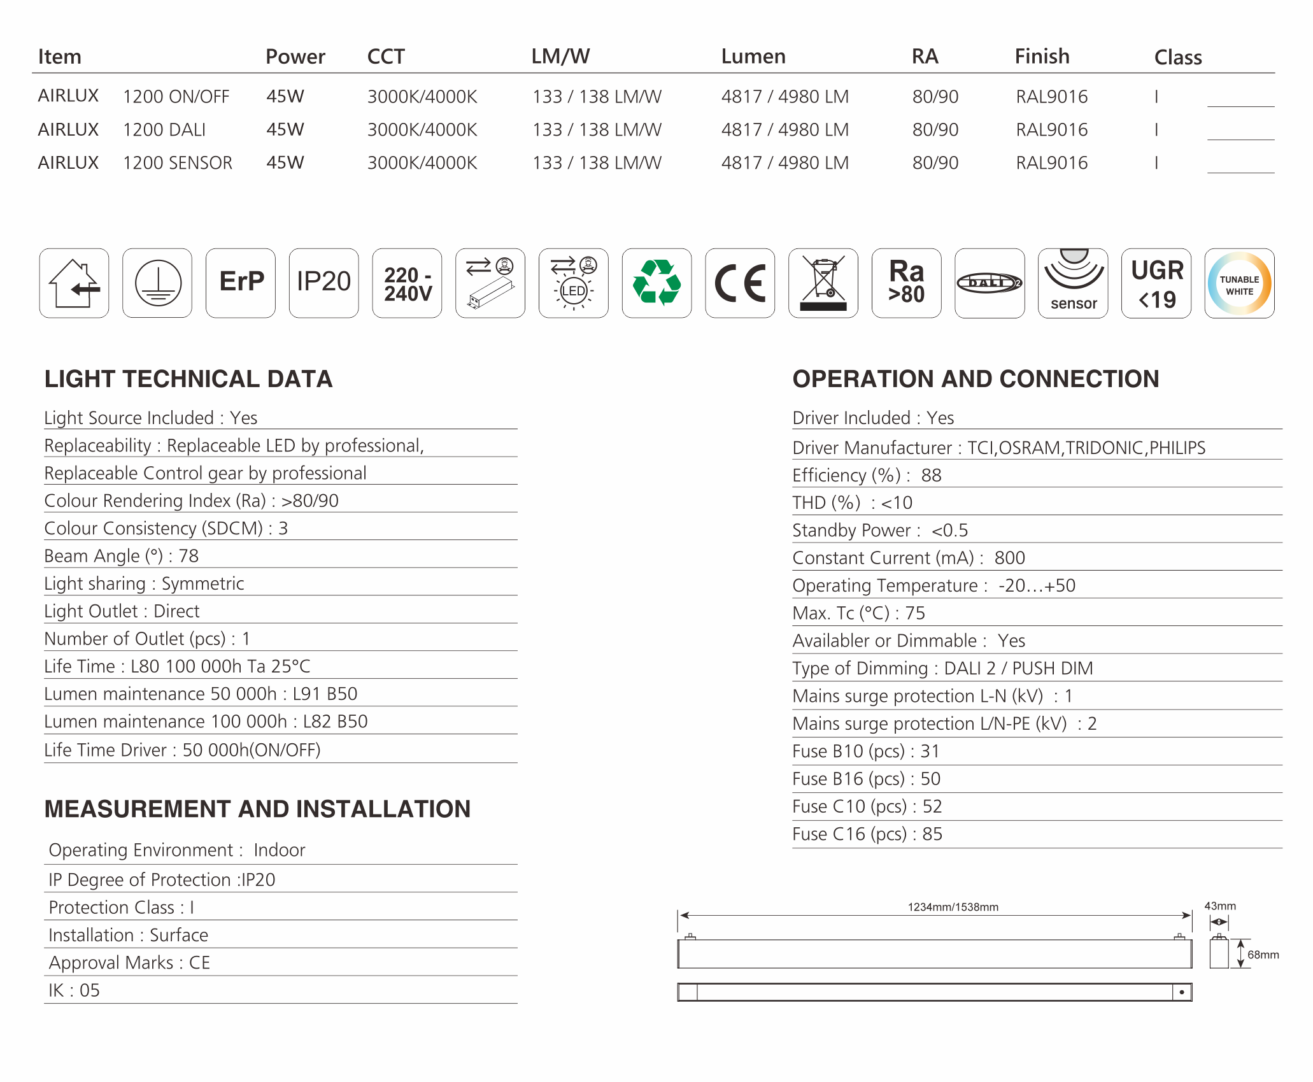Click the blank field in the 1200 ON/OFF row
Screen dimensions: 1313x1082
1240,98
